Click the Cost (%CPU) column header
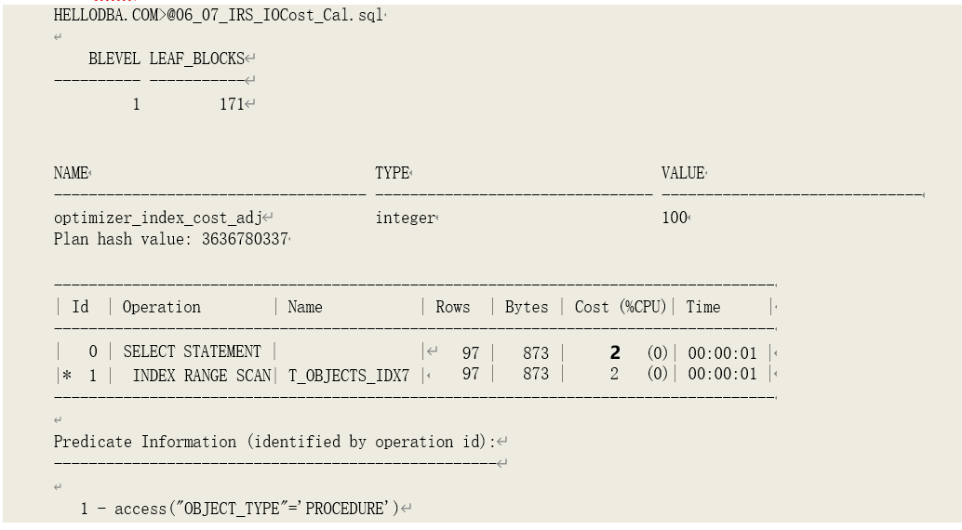 click(621, 307)
